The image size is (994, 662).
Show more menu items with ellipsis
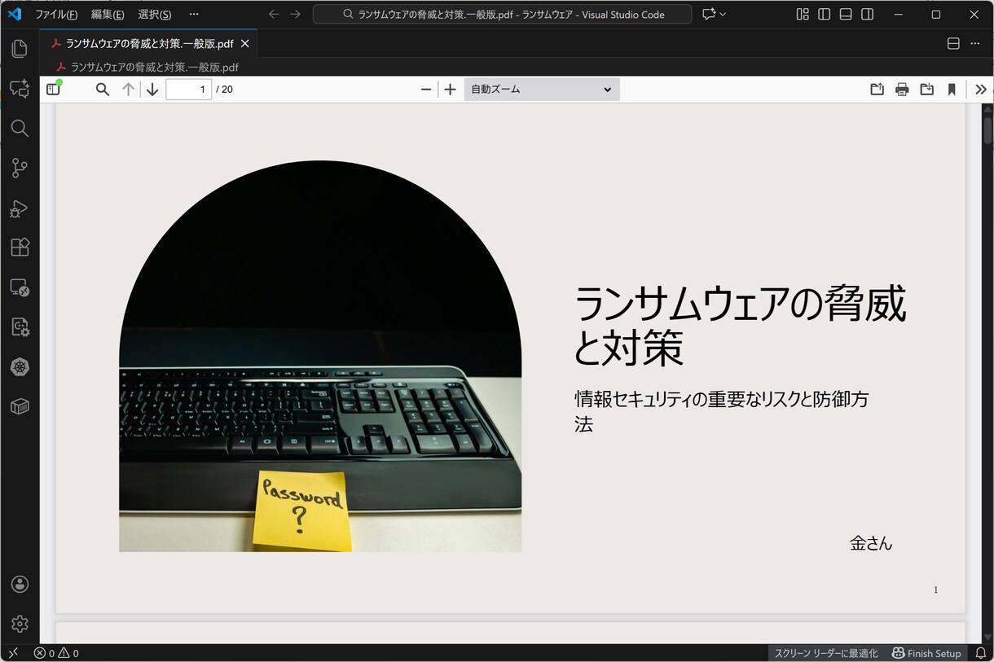(x=193, y=15)
